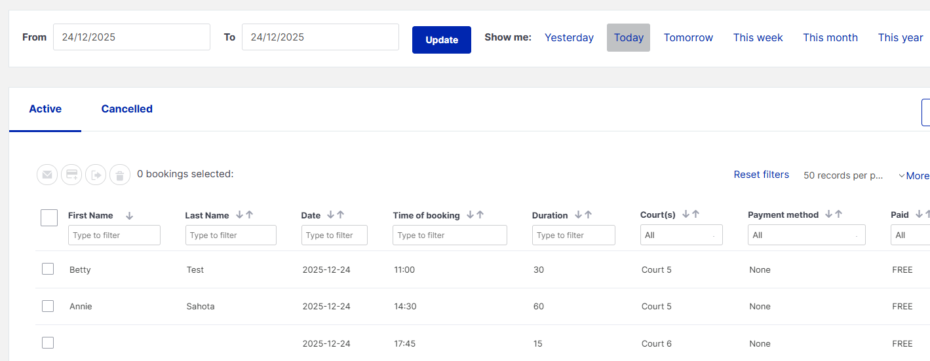
Task: Click the export bookings arrow icon
Action: pyautogui.click(x=96, y=175)
